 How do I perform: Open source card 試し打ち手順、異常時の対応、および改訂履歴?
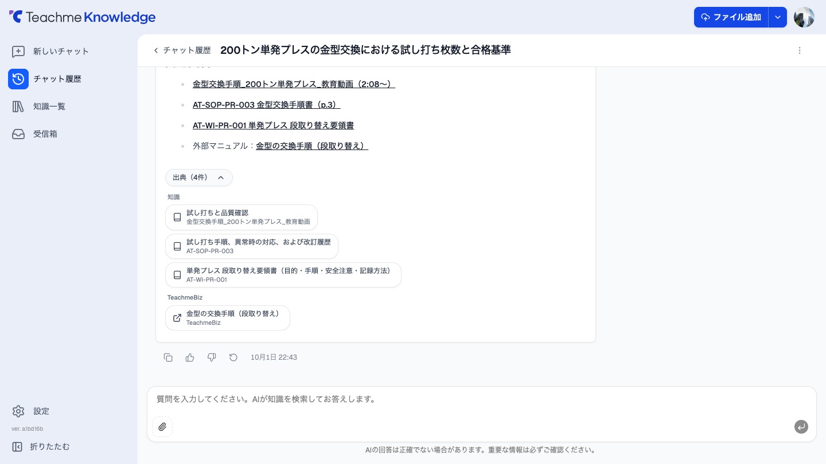pyautogui.click(x=252, y=246)
